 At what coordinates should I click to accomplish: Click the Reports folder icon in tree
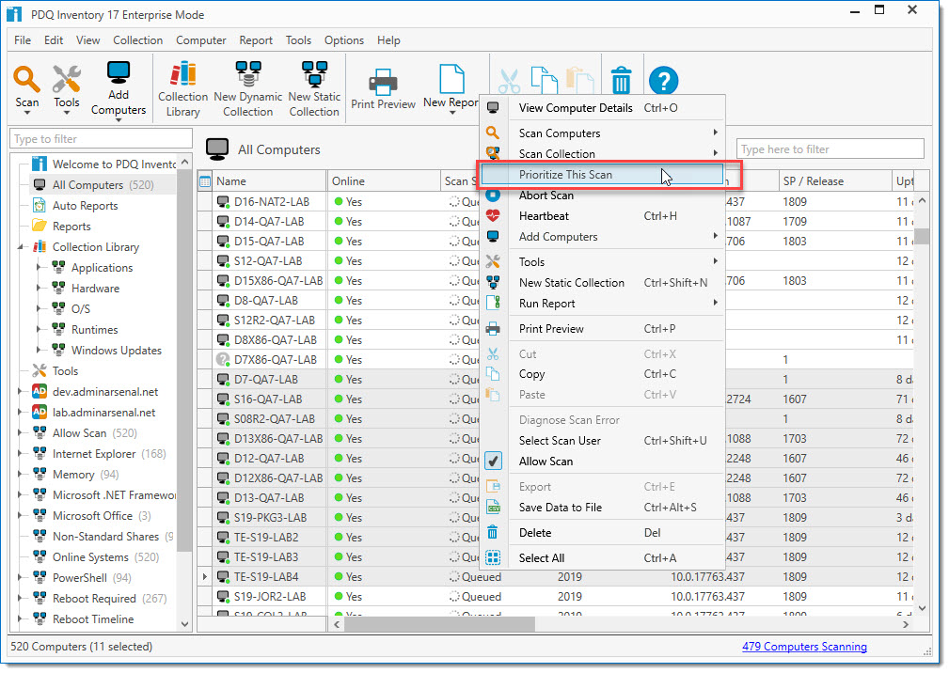40,227
